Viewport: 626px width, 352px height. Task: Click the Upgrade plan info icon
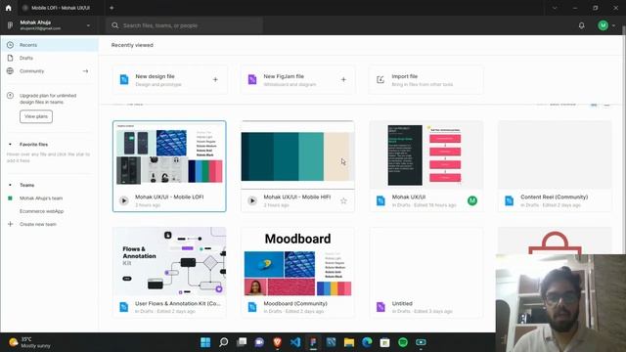pos(11,96)
